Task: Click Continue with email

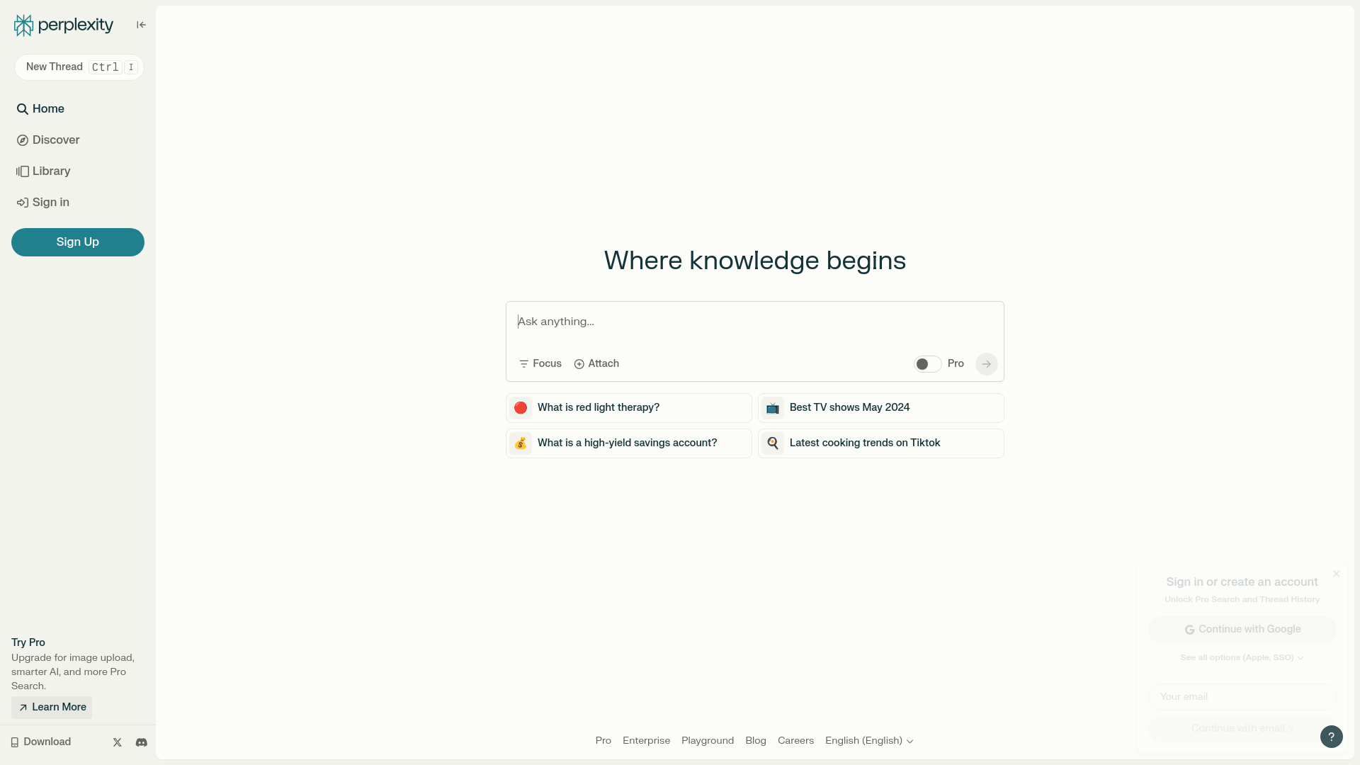Action: tap(1242, 729)
